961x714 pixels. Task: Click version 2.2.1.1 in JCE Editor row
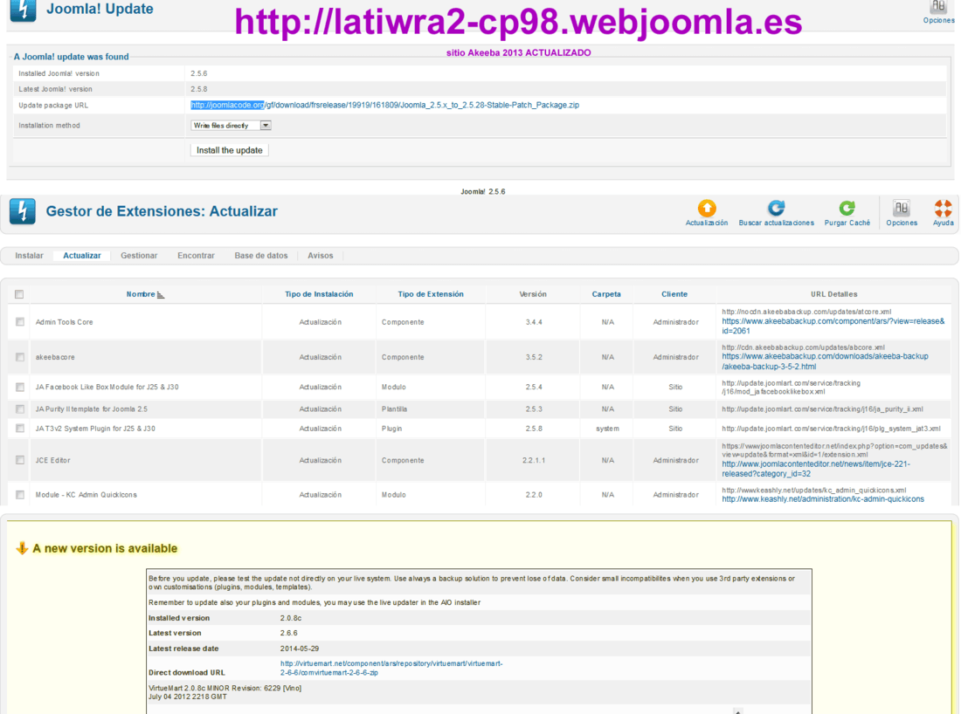(x=534, y=461)
